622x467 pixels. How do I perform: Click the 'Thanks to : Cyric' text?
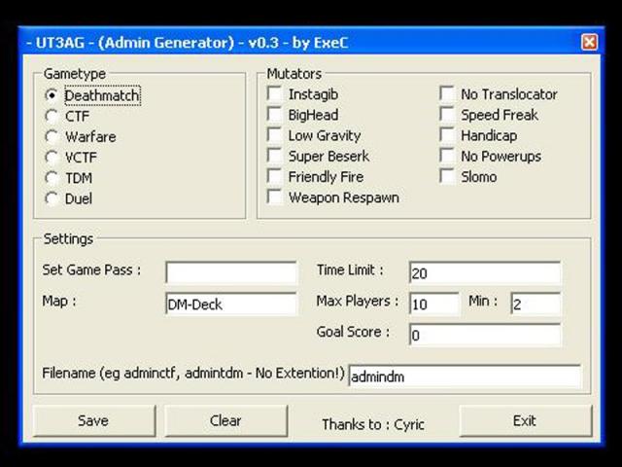point(373,424)
